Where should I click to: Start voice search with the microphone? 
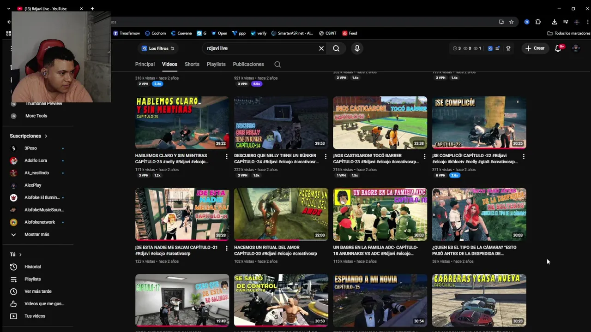click(x=357, y=48)
